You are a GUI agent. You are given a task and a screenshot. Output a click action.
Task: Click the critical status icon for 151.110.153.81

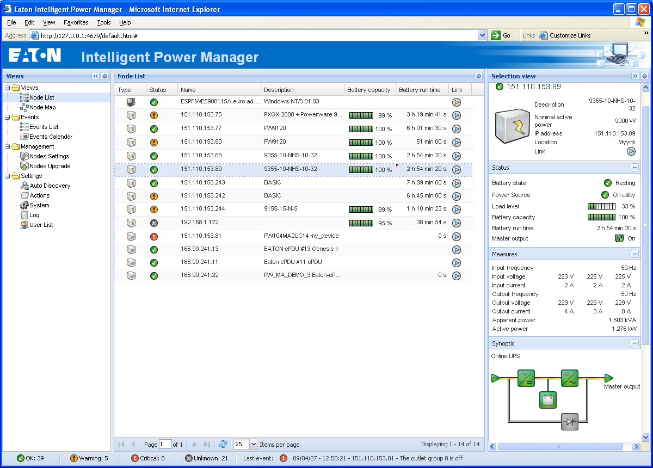click(154, 236)
